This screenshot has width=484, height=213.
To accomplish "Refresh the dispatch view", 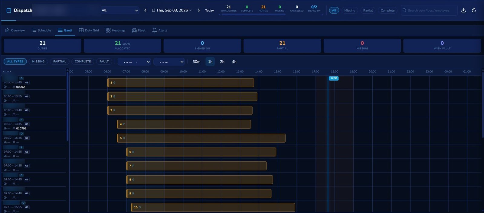I will tap(474, 10).
